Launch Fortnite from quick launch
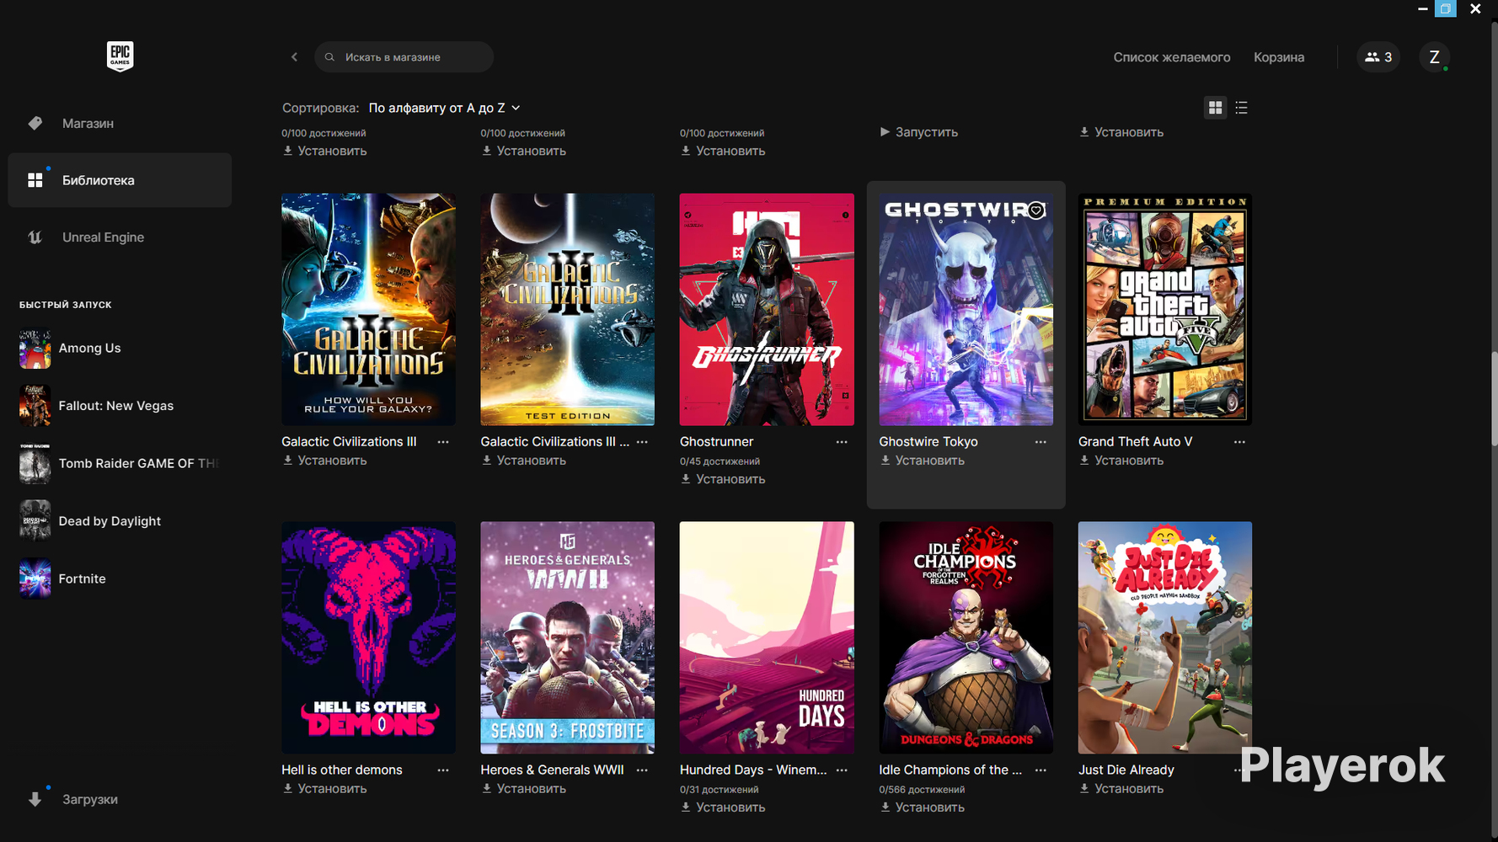This screenshot has width=1498, height=842. pos(120,579)
